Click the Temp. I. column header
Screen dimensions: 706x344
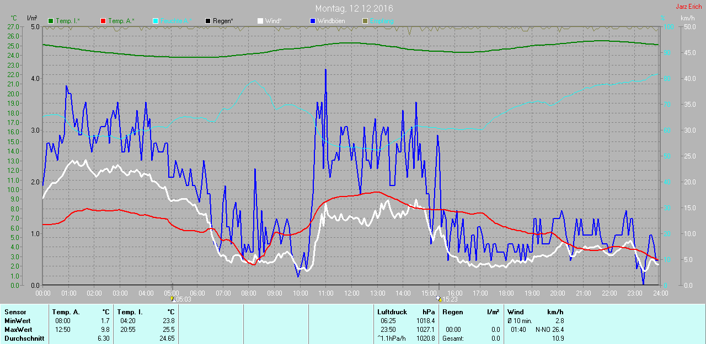[x=130, y=312]
